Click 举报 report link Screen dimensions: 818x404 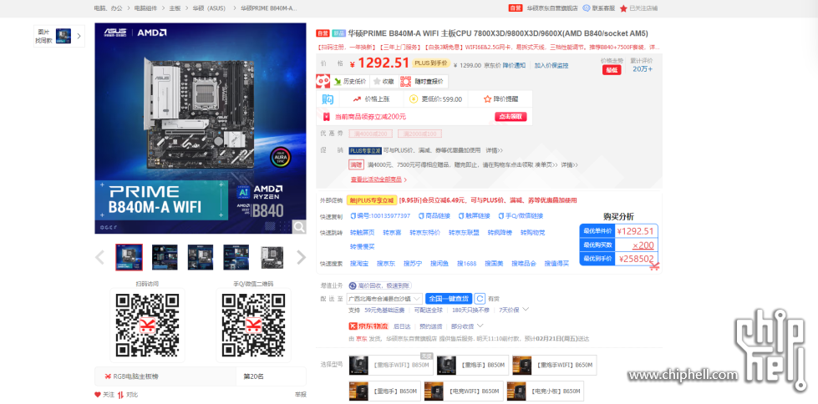pos(301,395)
